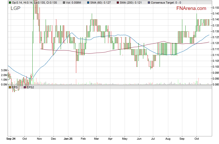The image size is (219, 144).
Task: Click the maroon SMA (200) legend swatch
Action: click(118, 3)
